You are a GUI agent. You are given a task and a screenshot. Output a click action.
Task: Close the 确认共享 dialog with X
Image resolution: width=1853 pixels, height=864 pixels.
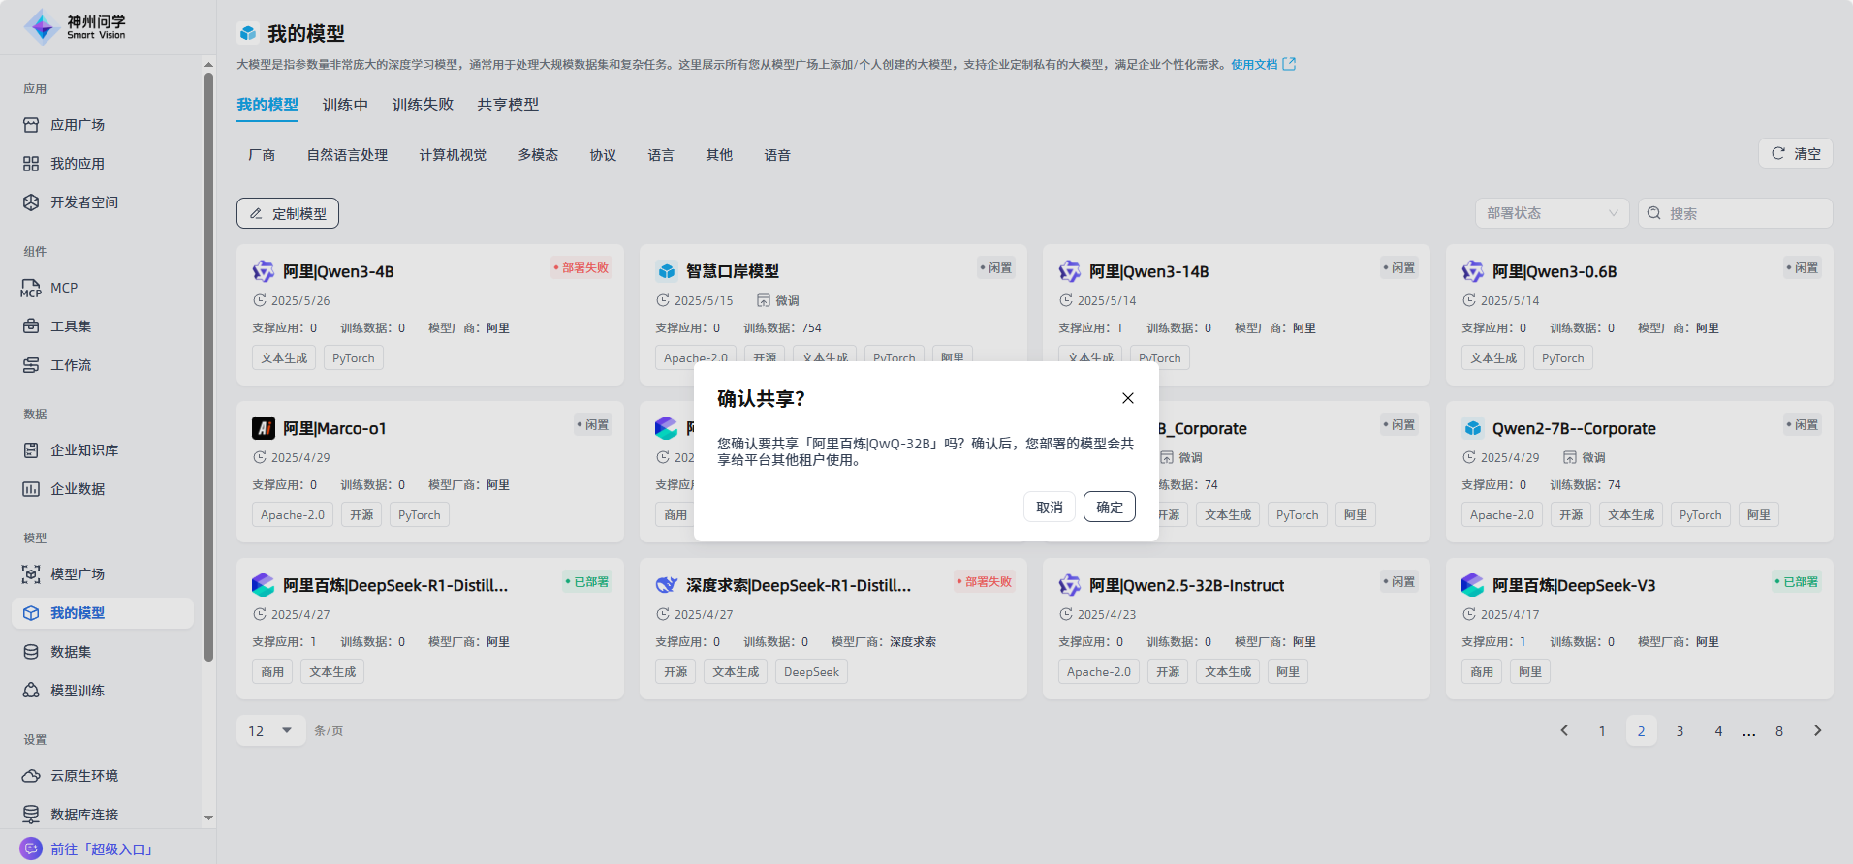coord(1127,398)
